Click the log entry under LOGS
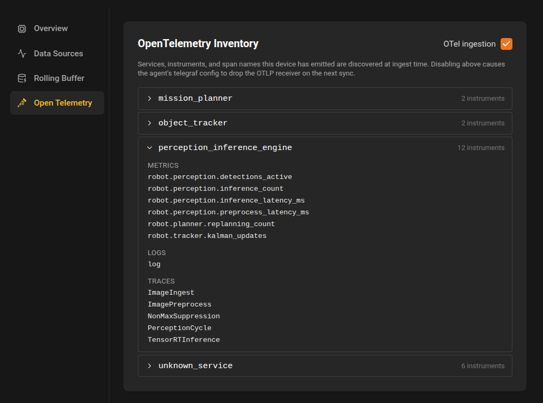Screen dimensions: 543x403 click(154, 264)
